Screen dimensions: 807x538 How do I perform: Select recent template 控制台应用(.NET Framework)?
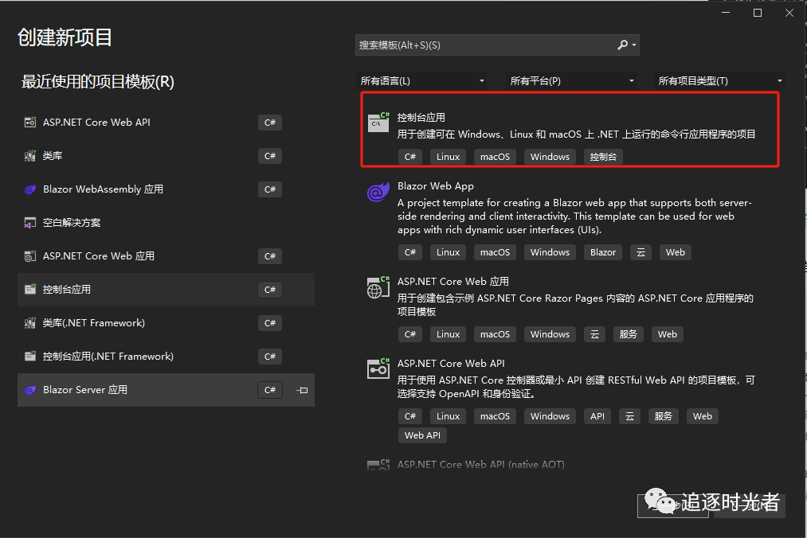click(166, 357)
